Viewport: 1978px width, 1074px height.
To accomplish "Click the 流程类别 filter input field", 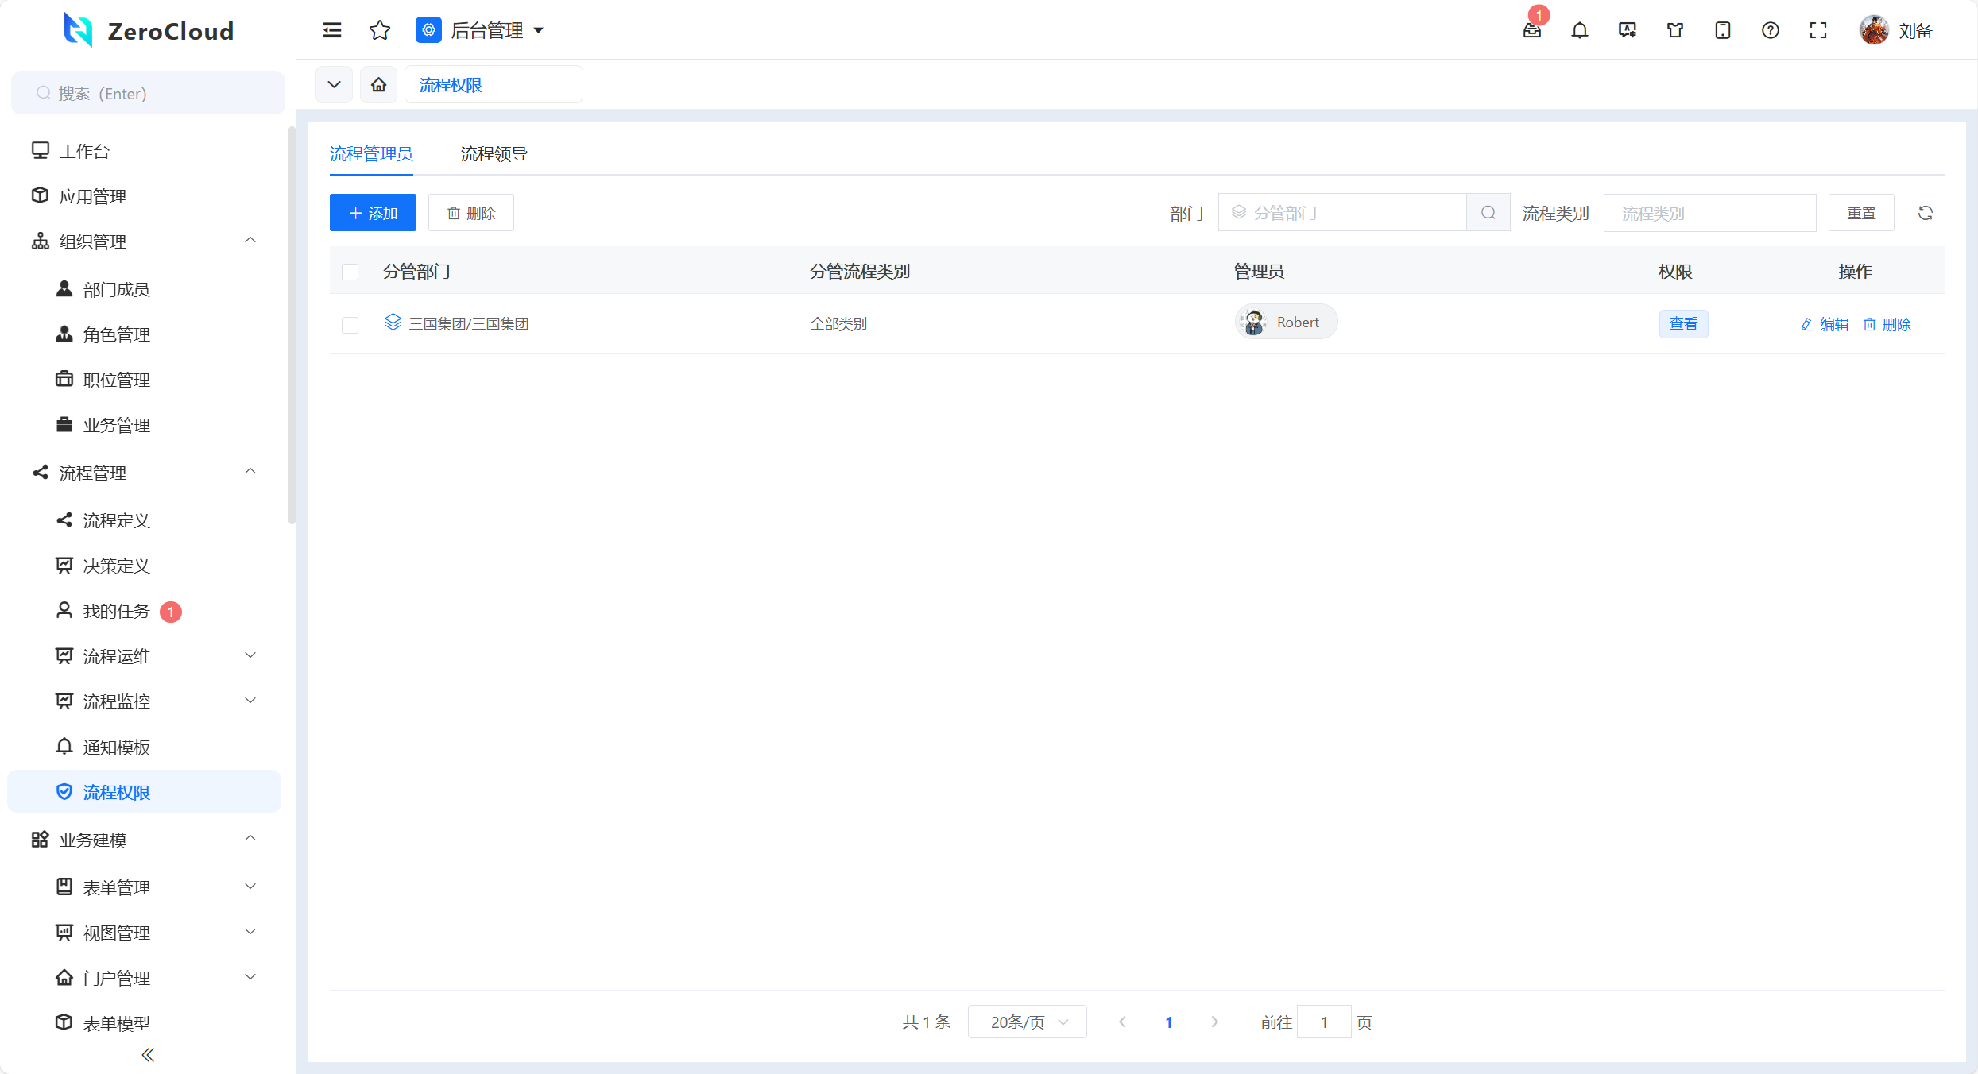I will tap(1709, 213).
